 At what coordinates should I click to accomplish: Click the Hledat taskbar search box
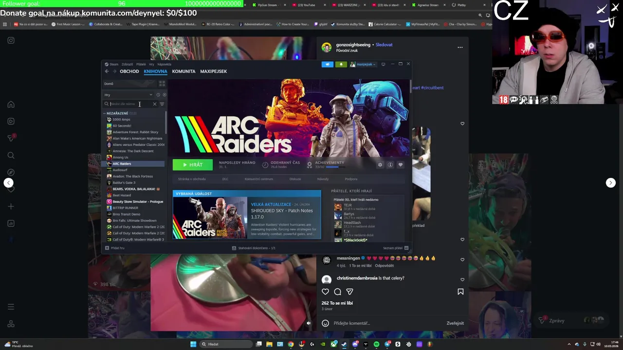click(x=226, y=344)
